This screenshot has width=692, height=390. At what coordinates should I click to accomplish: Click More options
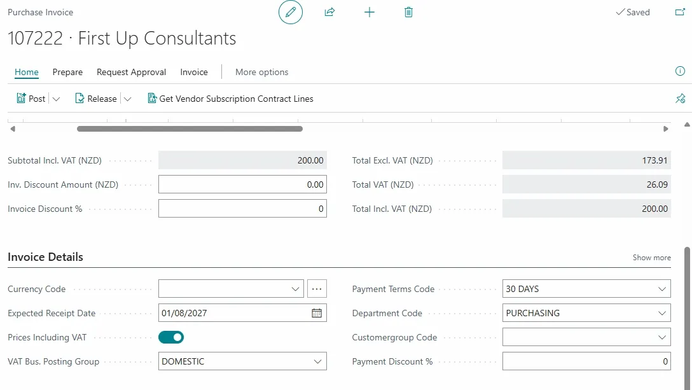coord(261,72)
